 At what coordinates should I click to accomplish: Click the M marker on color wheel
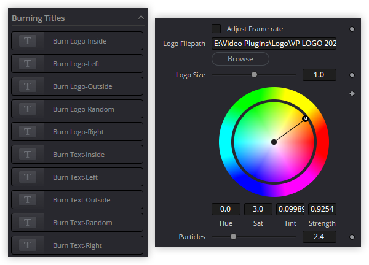[305, 119]
